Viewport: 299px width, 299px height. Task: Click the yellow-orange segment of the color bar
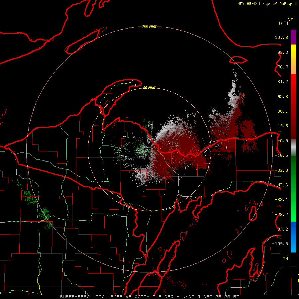pyautogui.click(x=293, y=59)
